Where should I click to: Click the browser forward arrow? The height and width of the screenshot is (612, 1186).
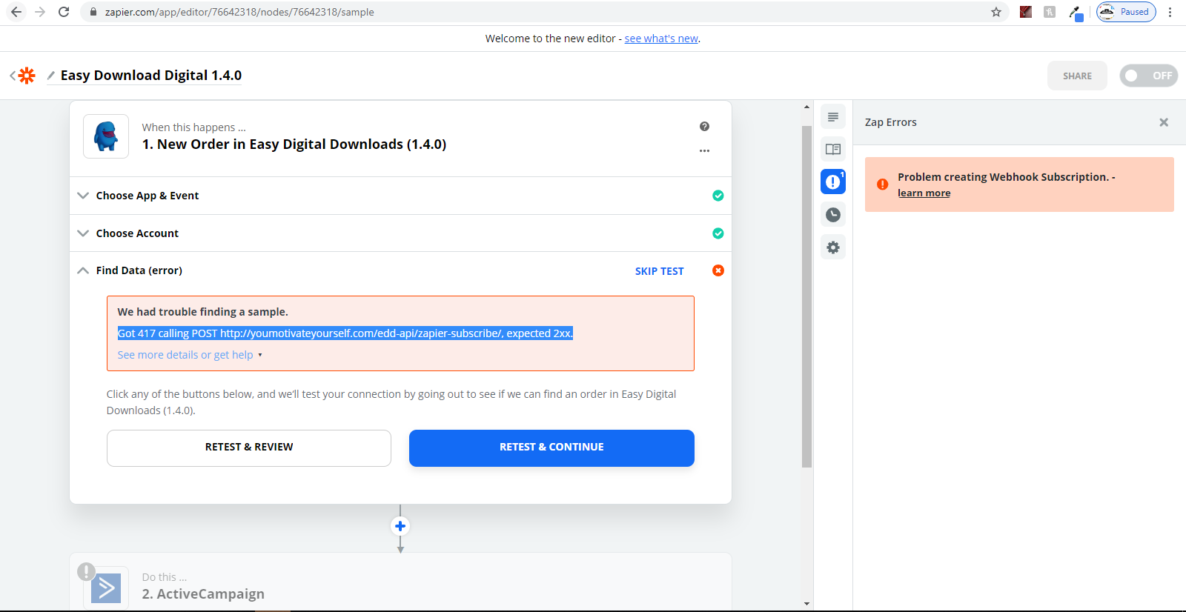40,12
